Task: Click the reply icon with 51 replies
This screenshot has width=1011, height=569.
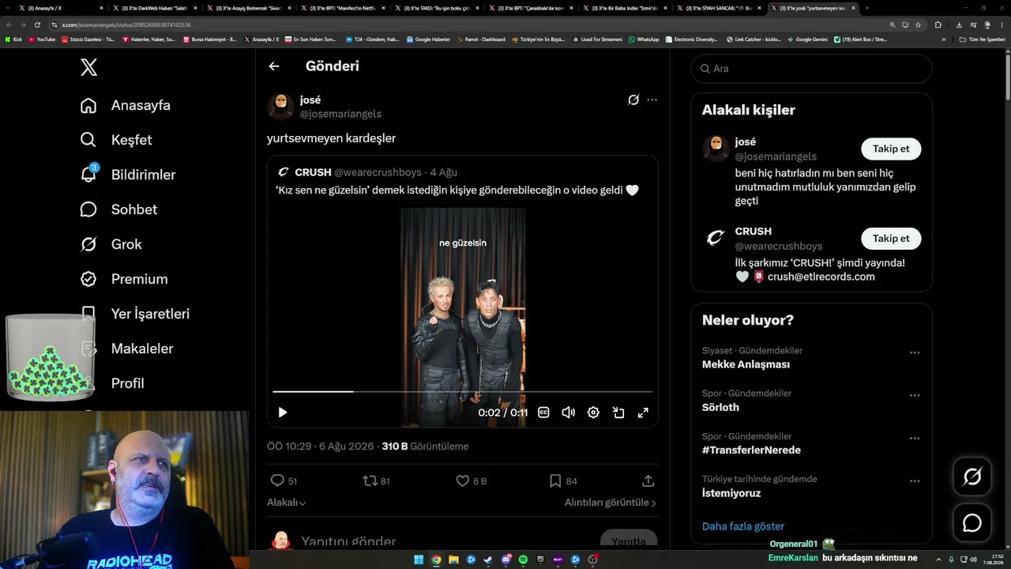Action: tap(277, 480)
